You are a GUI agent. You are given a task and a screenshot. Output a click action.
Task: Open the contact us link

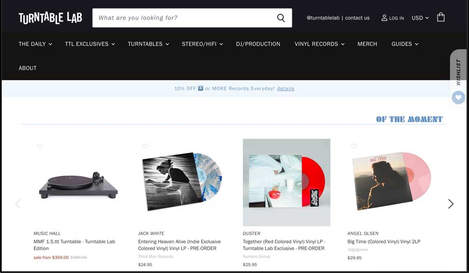click(357, 18)
